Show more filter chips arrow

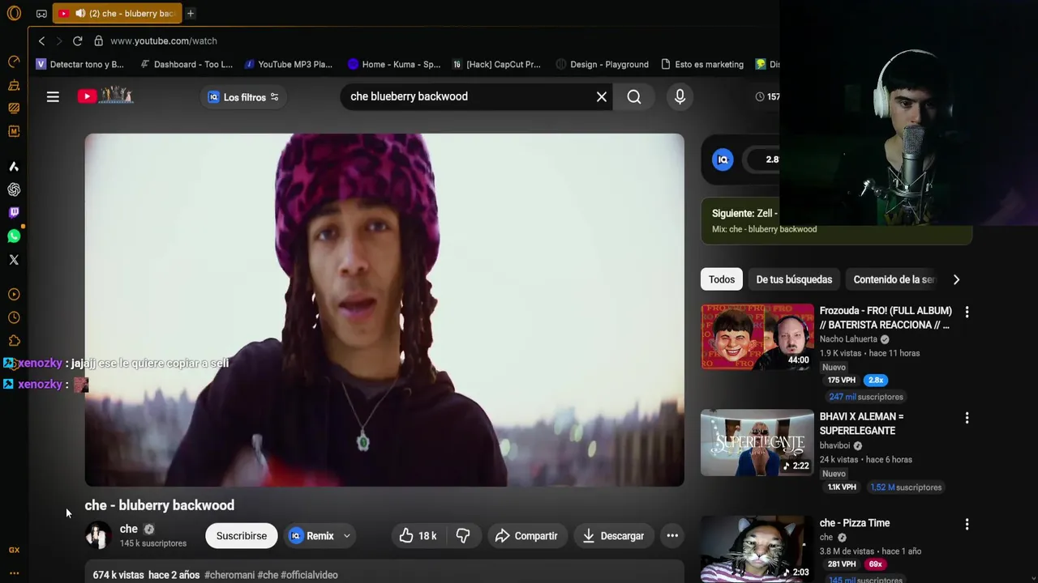[x=956, y=279]
